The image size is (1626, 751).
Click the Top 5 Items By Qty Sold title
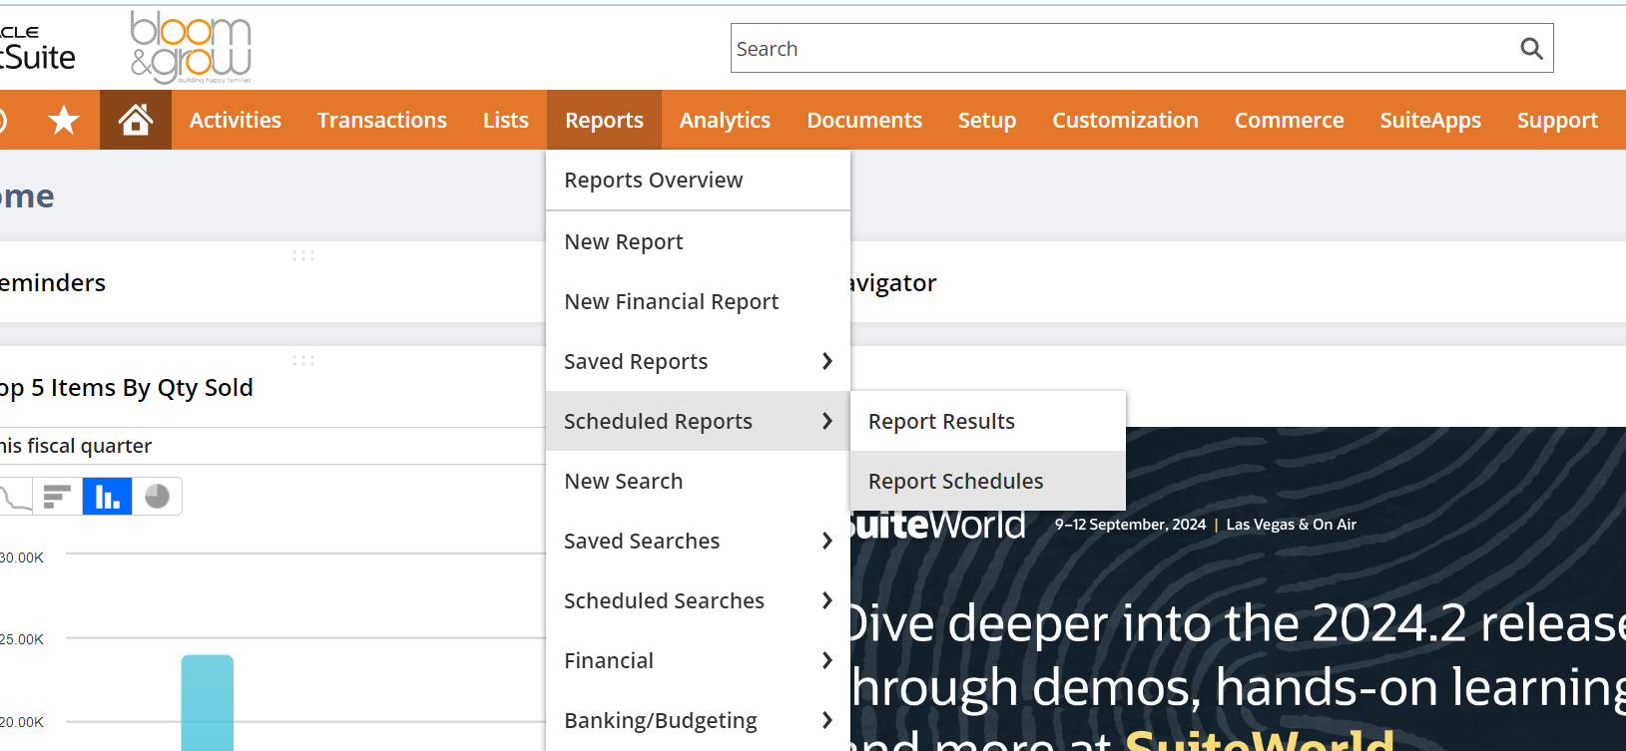click(x=127, y=388)
